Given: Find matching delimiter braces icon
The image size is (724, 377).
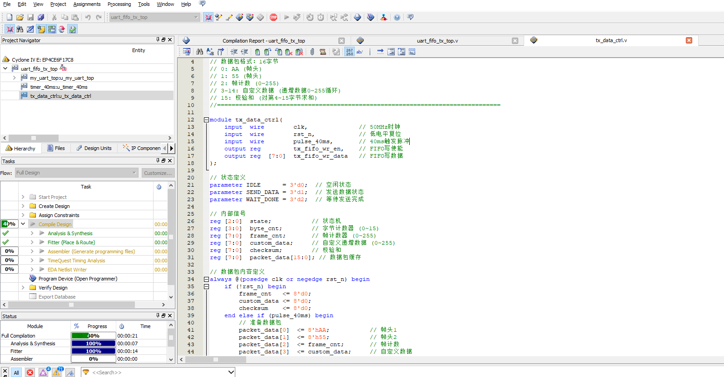Looking at the screenshot, I should [221, 52].
